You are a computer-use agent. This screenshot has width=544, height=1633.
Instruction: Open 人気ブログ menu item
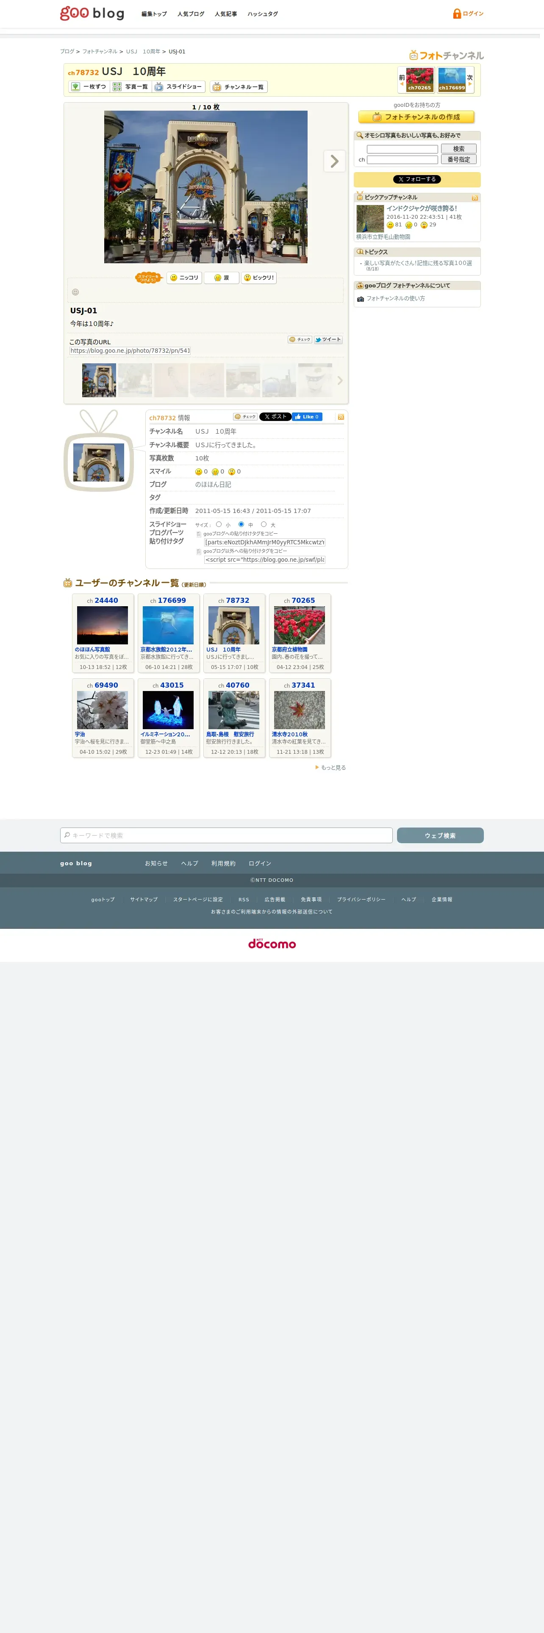pyautogui.click(x=191, y=14)
